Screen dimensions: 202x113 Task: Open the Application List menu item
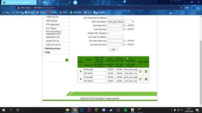(x=53, y=37)
